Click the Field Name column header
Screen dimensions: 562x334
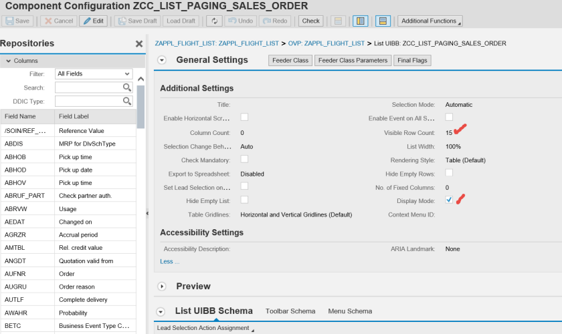click(x=27, y=116)
